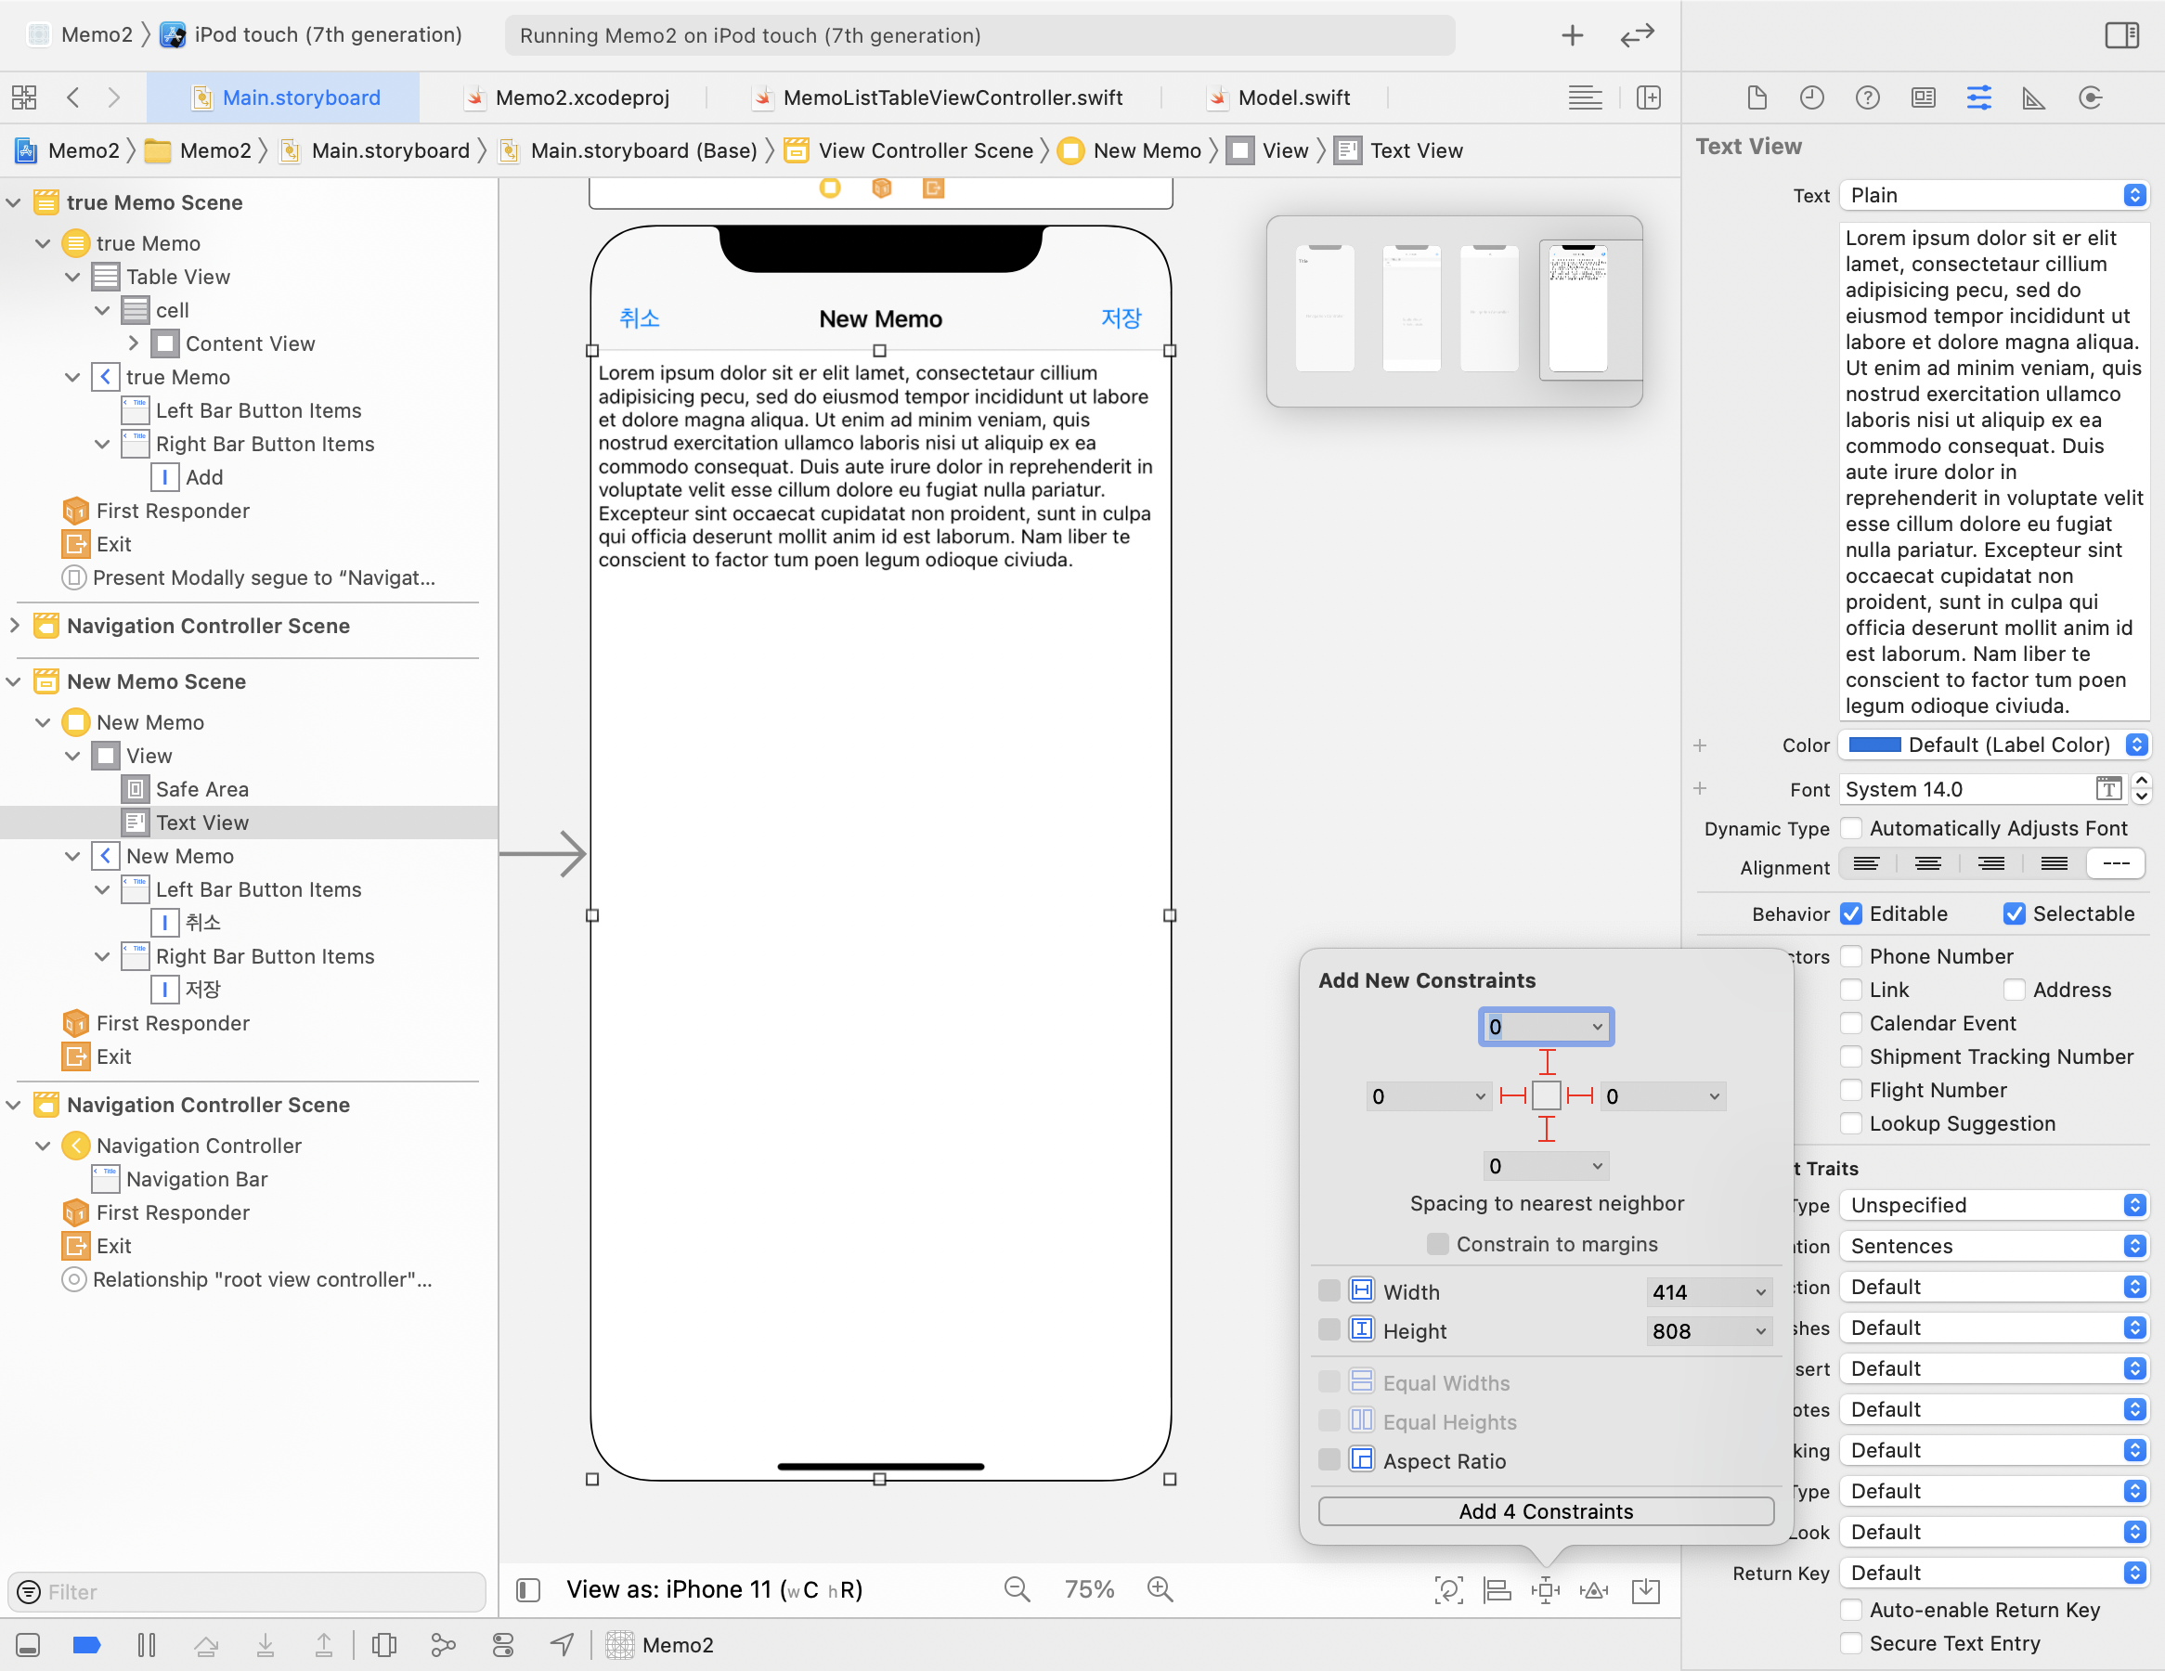The image size is (2165, 1671).
Task: Open the Return Key dropdown
Action: click(1993, 1573)
